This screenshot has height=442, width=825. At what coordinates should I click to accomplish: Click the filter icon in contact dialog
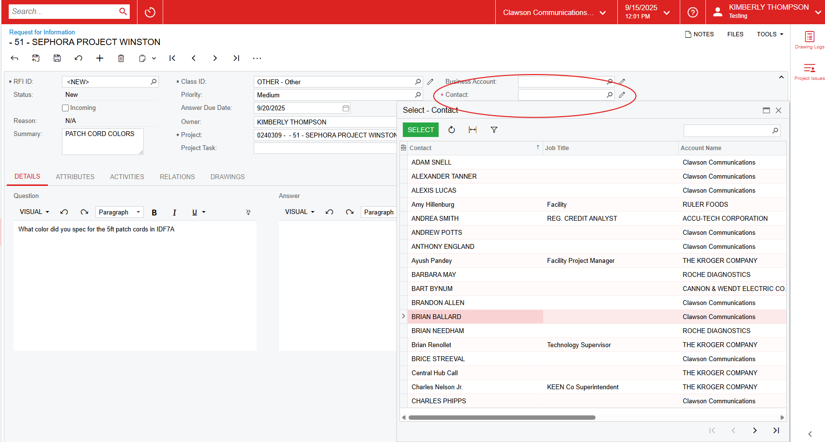[x=494, y=130]
